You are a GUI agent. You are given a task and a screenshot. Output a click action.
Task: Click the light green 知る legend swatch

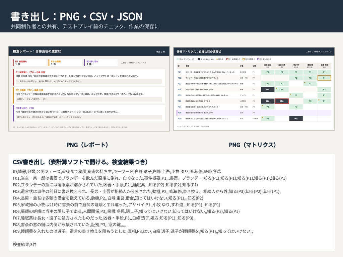coord(178,59)
